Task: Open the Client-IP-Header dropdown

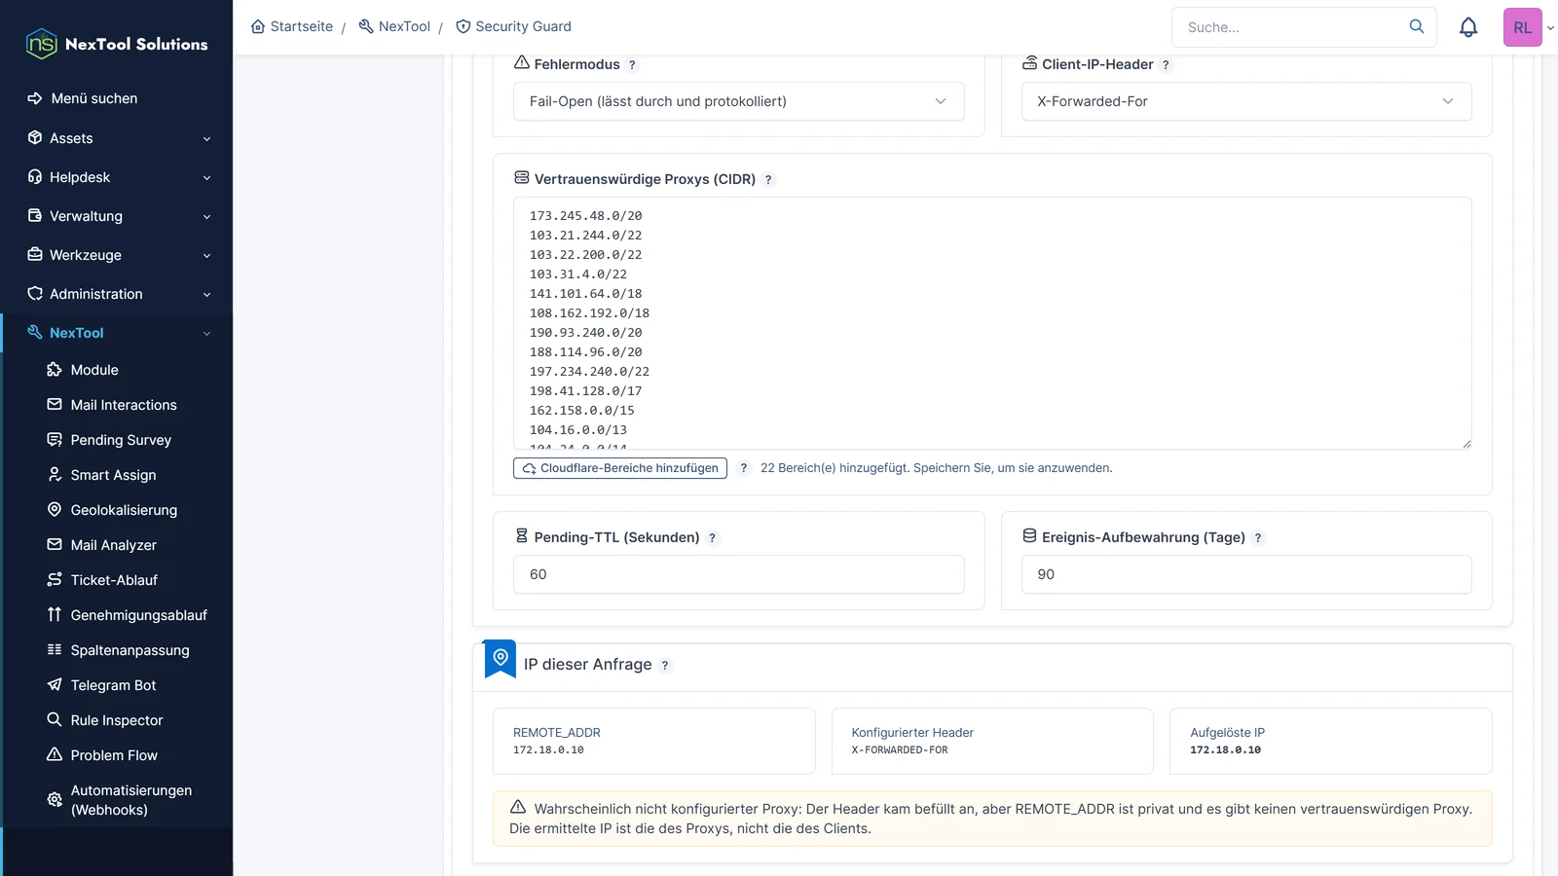Action: click(x=1246, y=101)
